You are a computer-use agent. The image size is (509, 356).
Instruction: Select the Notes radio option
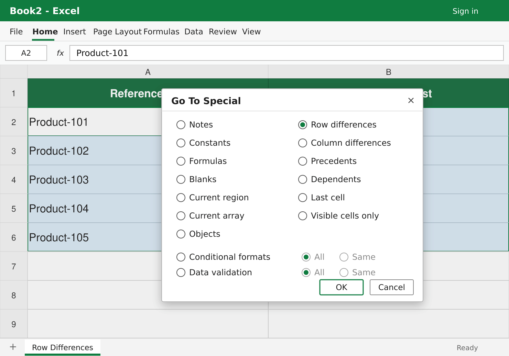tap(195, 125)
